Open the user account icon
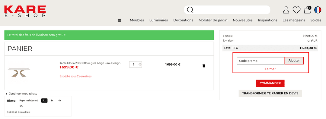Image resolution: width=326 pixels, height=119 pixels. 286,10
